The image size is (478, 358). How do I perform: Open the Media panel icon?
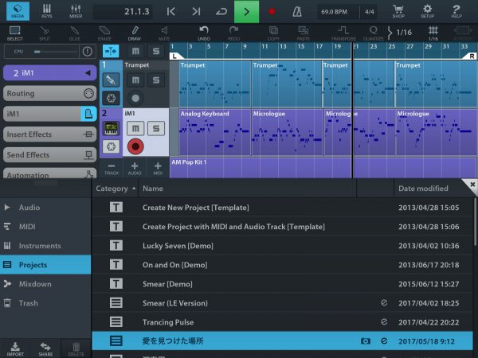[18, 11]
